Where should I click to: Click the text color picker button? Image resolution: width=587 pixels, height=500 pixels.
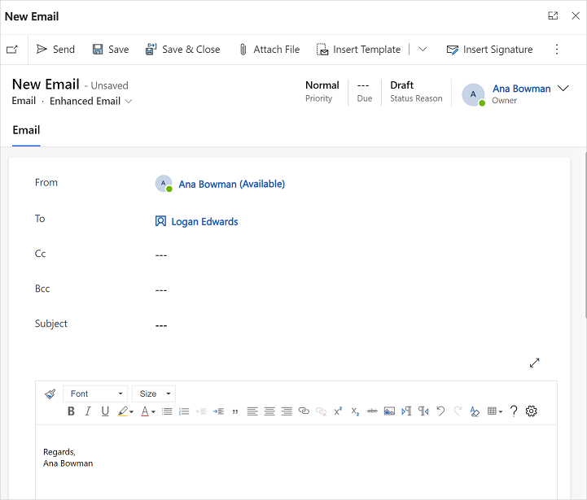[148, 411]
